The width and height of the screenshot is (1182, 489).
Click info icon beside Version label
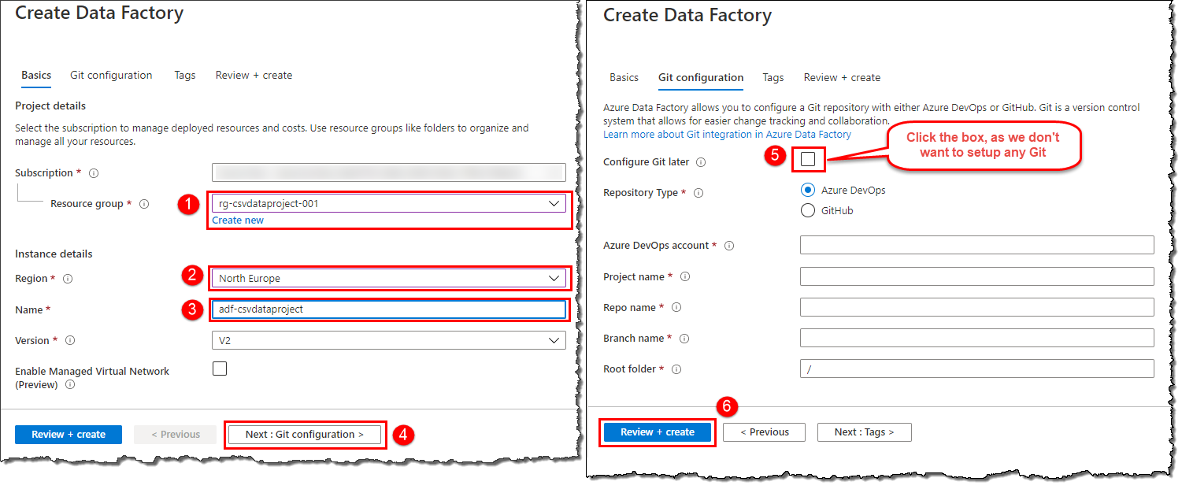(x=70, y=341)
